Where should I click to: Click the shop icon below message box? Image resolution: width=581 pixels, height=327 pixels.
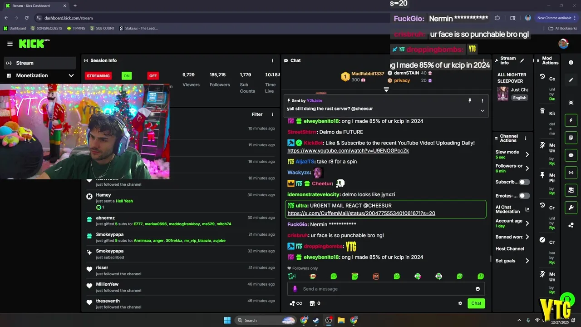pos(312,303)
